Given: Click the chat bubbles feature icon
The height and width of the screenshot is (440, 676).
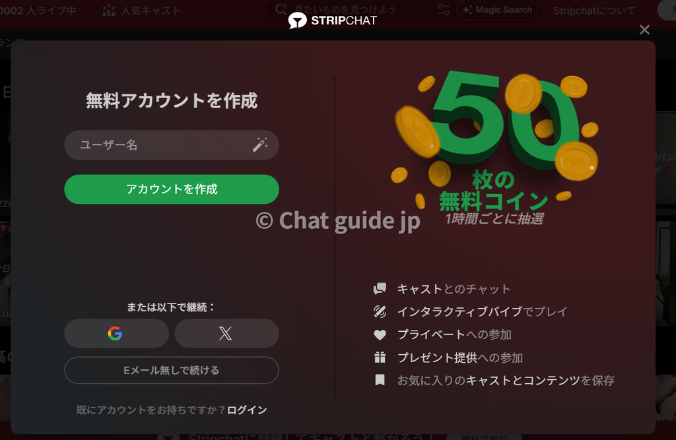Looking at the screenshot, I should 380,289.
